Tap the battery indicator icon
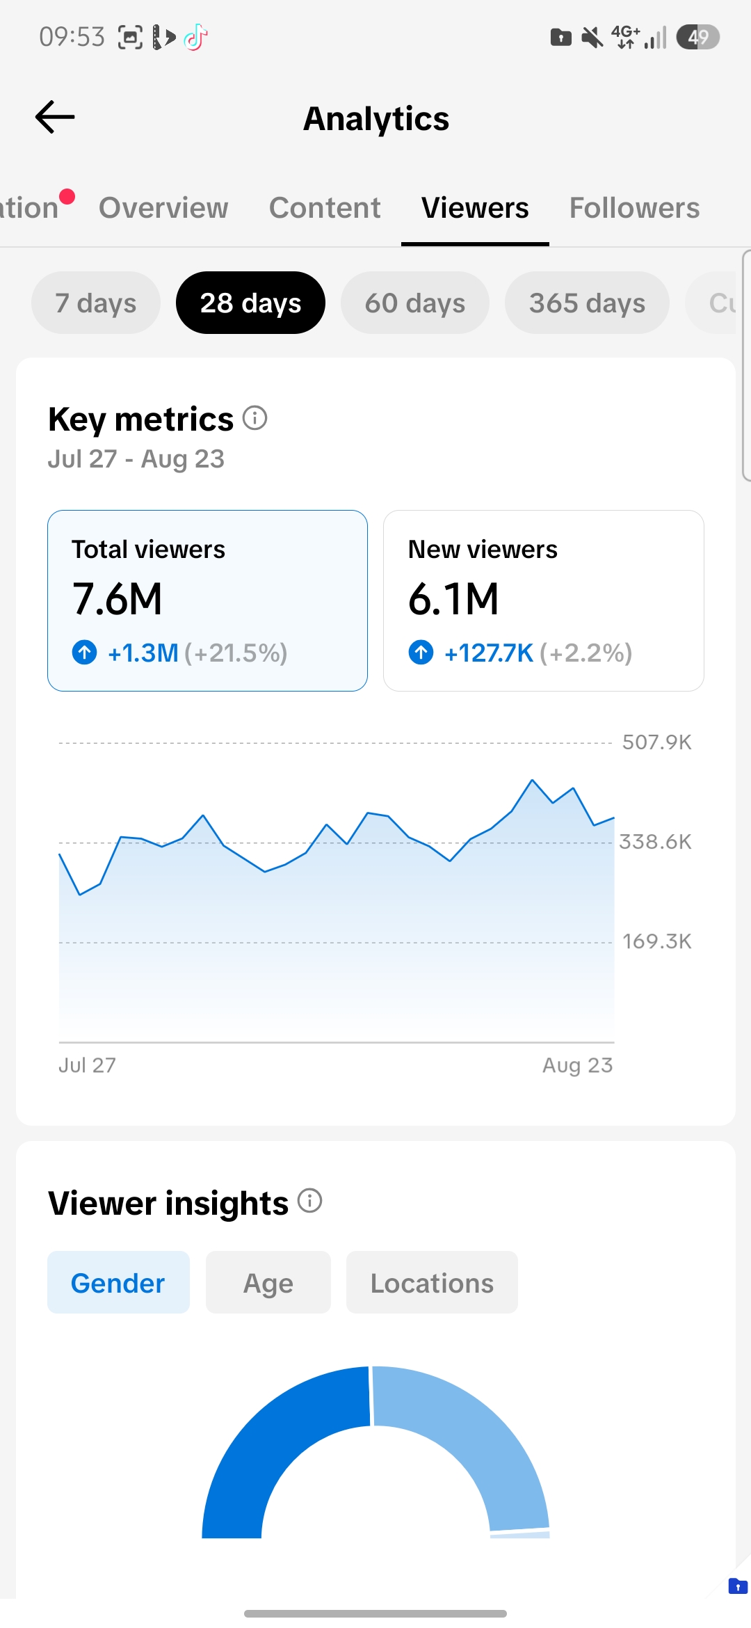Image resolution: width=751 pixels, height=1628 pixels. coord(697,37)
